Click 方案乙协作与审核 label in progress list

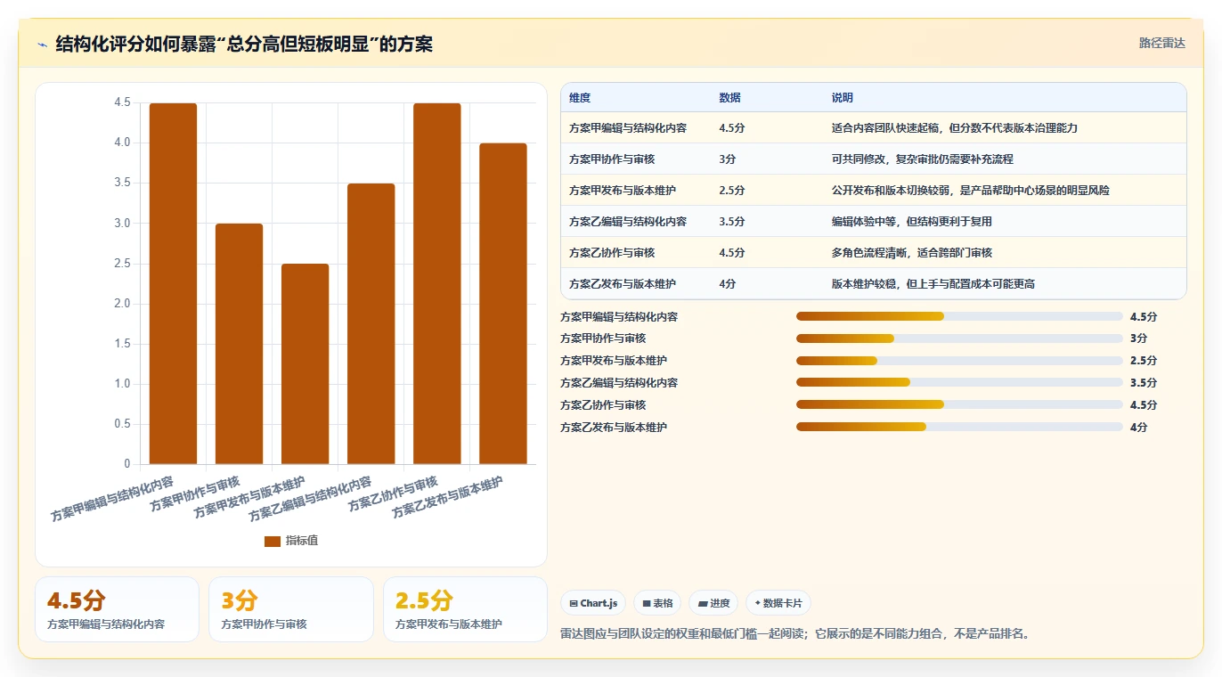[x=603, y=404]
